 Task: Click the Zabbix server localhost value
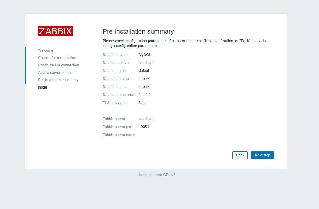point(146,119)
